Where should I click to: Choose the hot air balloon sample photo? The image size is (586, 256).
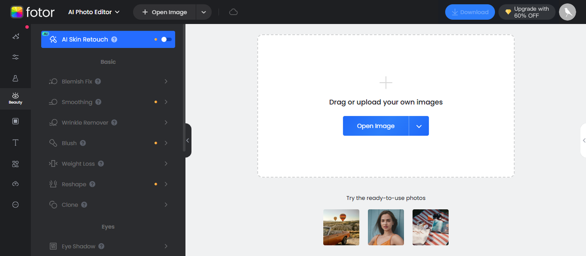click(x=341, y=227)
